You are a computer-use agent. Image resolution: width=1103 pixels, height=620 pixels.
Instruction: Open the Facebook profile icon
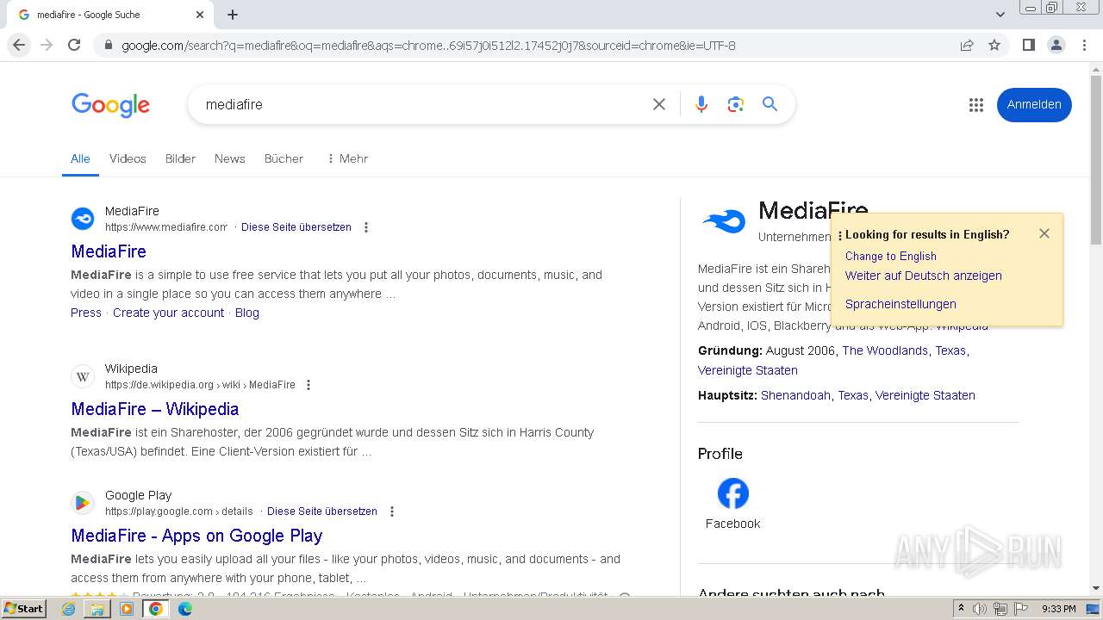tap(733, 493)
